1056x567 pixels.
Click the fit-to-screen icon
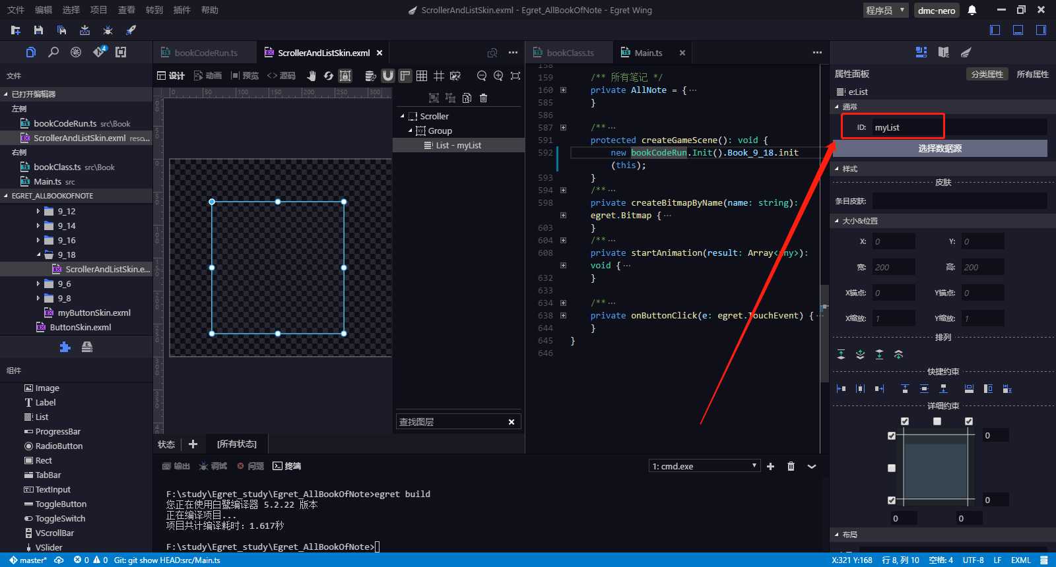[515, 76]
